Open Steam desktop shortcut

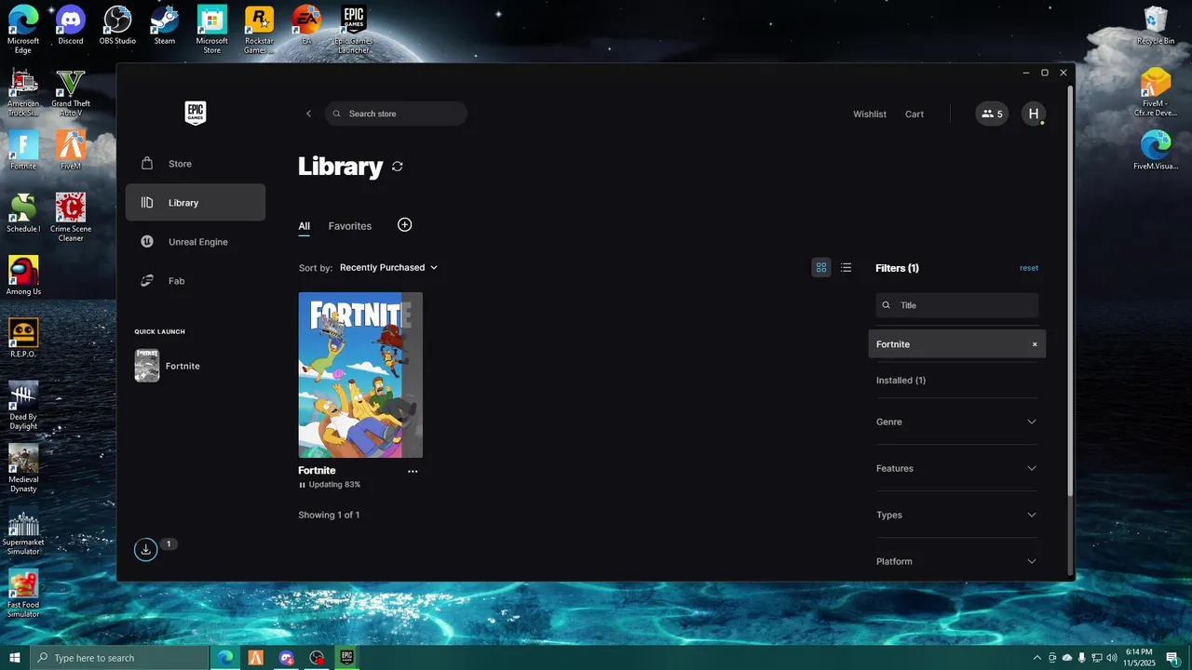coord(165,25)
